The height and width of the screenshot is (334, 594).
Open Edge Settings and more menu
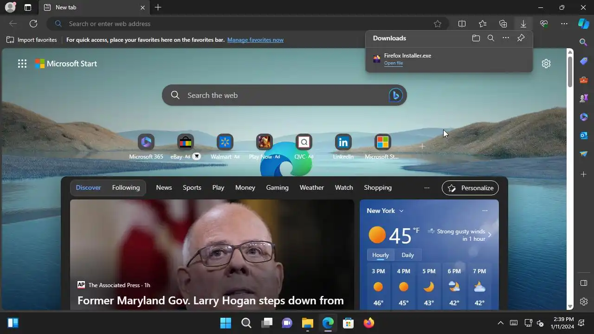[x=564, y=24]
